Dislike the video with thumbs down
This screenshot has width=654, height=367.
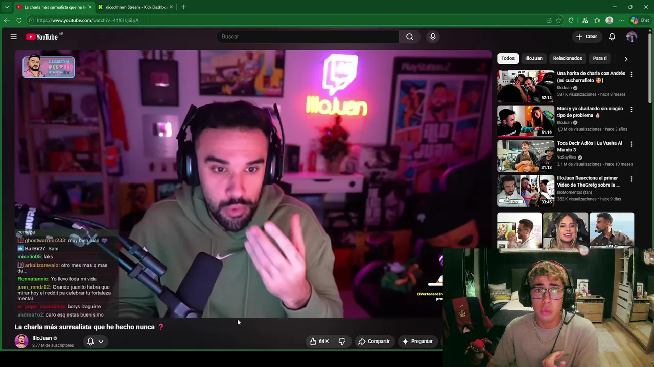pos(342,342)
